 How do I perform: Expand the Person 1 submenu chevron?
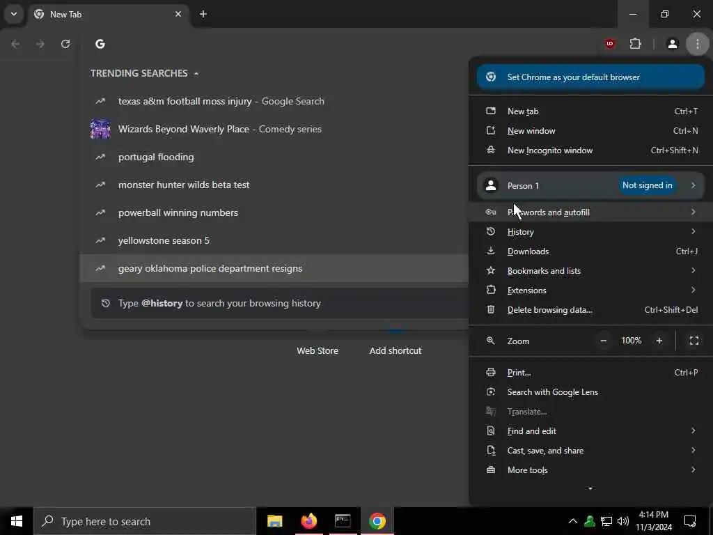click(x=693, y=185)
